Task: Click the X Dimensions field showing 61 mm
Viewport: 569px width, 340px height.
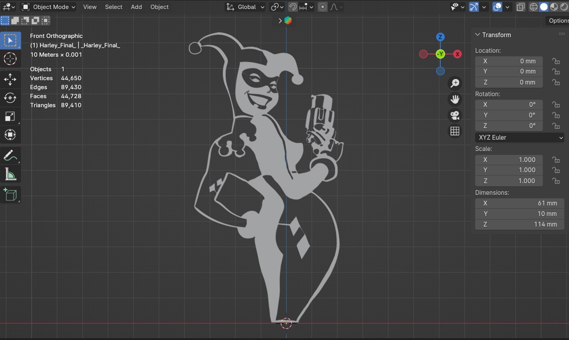Action: pyautogui.click(x=519, y=203)
